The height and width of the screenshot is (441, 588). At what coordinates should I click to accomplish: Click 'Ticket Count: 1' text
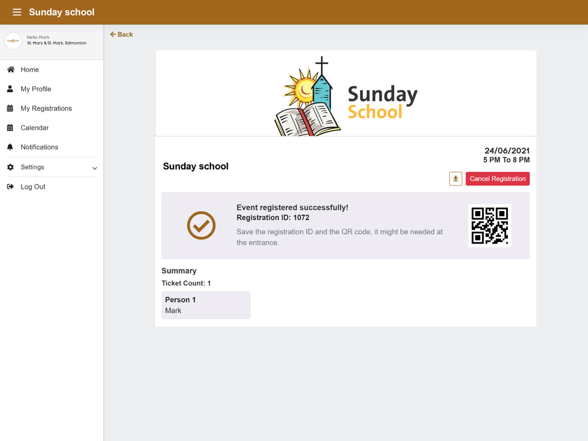(186, 283)
